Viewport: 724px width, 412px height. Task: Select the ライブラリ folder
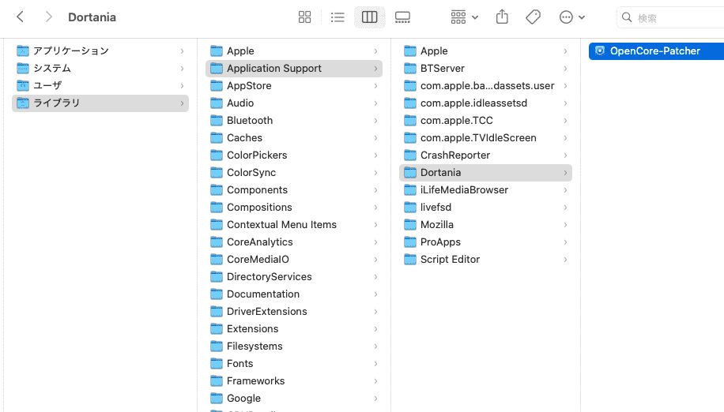[100, 103]
